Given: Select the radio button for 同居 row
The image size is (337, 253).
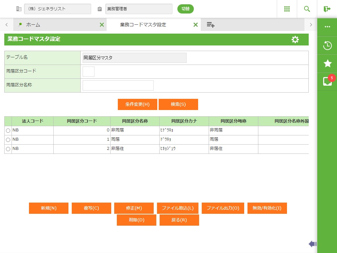Looking at the screenshot, I should pyautogui.click(x=8, y=140).
